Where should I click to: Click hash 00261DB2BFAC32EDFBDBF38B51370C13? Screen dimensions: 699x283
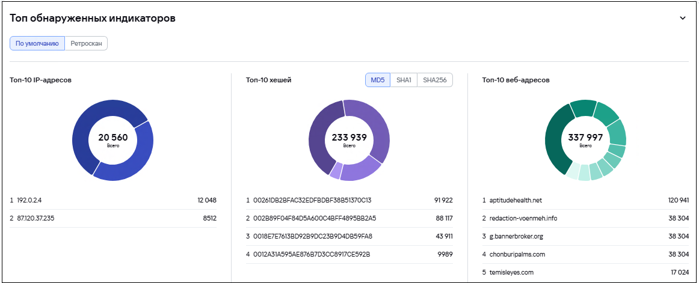tap(312, 200)
